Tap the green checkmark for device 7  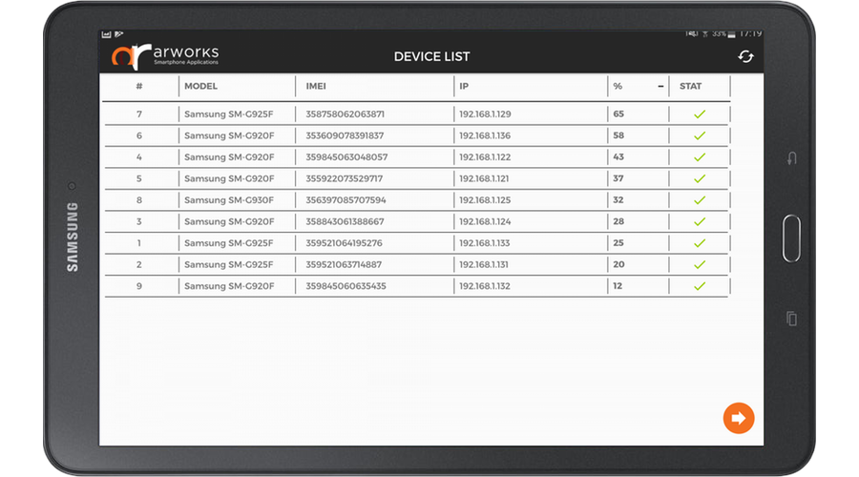(700, 114)
